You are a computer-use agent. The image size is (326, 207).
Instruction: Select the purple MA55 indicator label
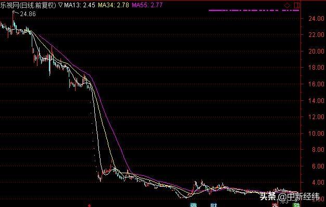pos(147,5)
